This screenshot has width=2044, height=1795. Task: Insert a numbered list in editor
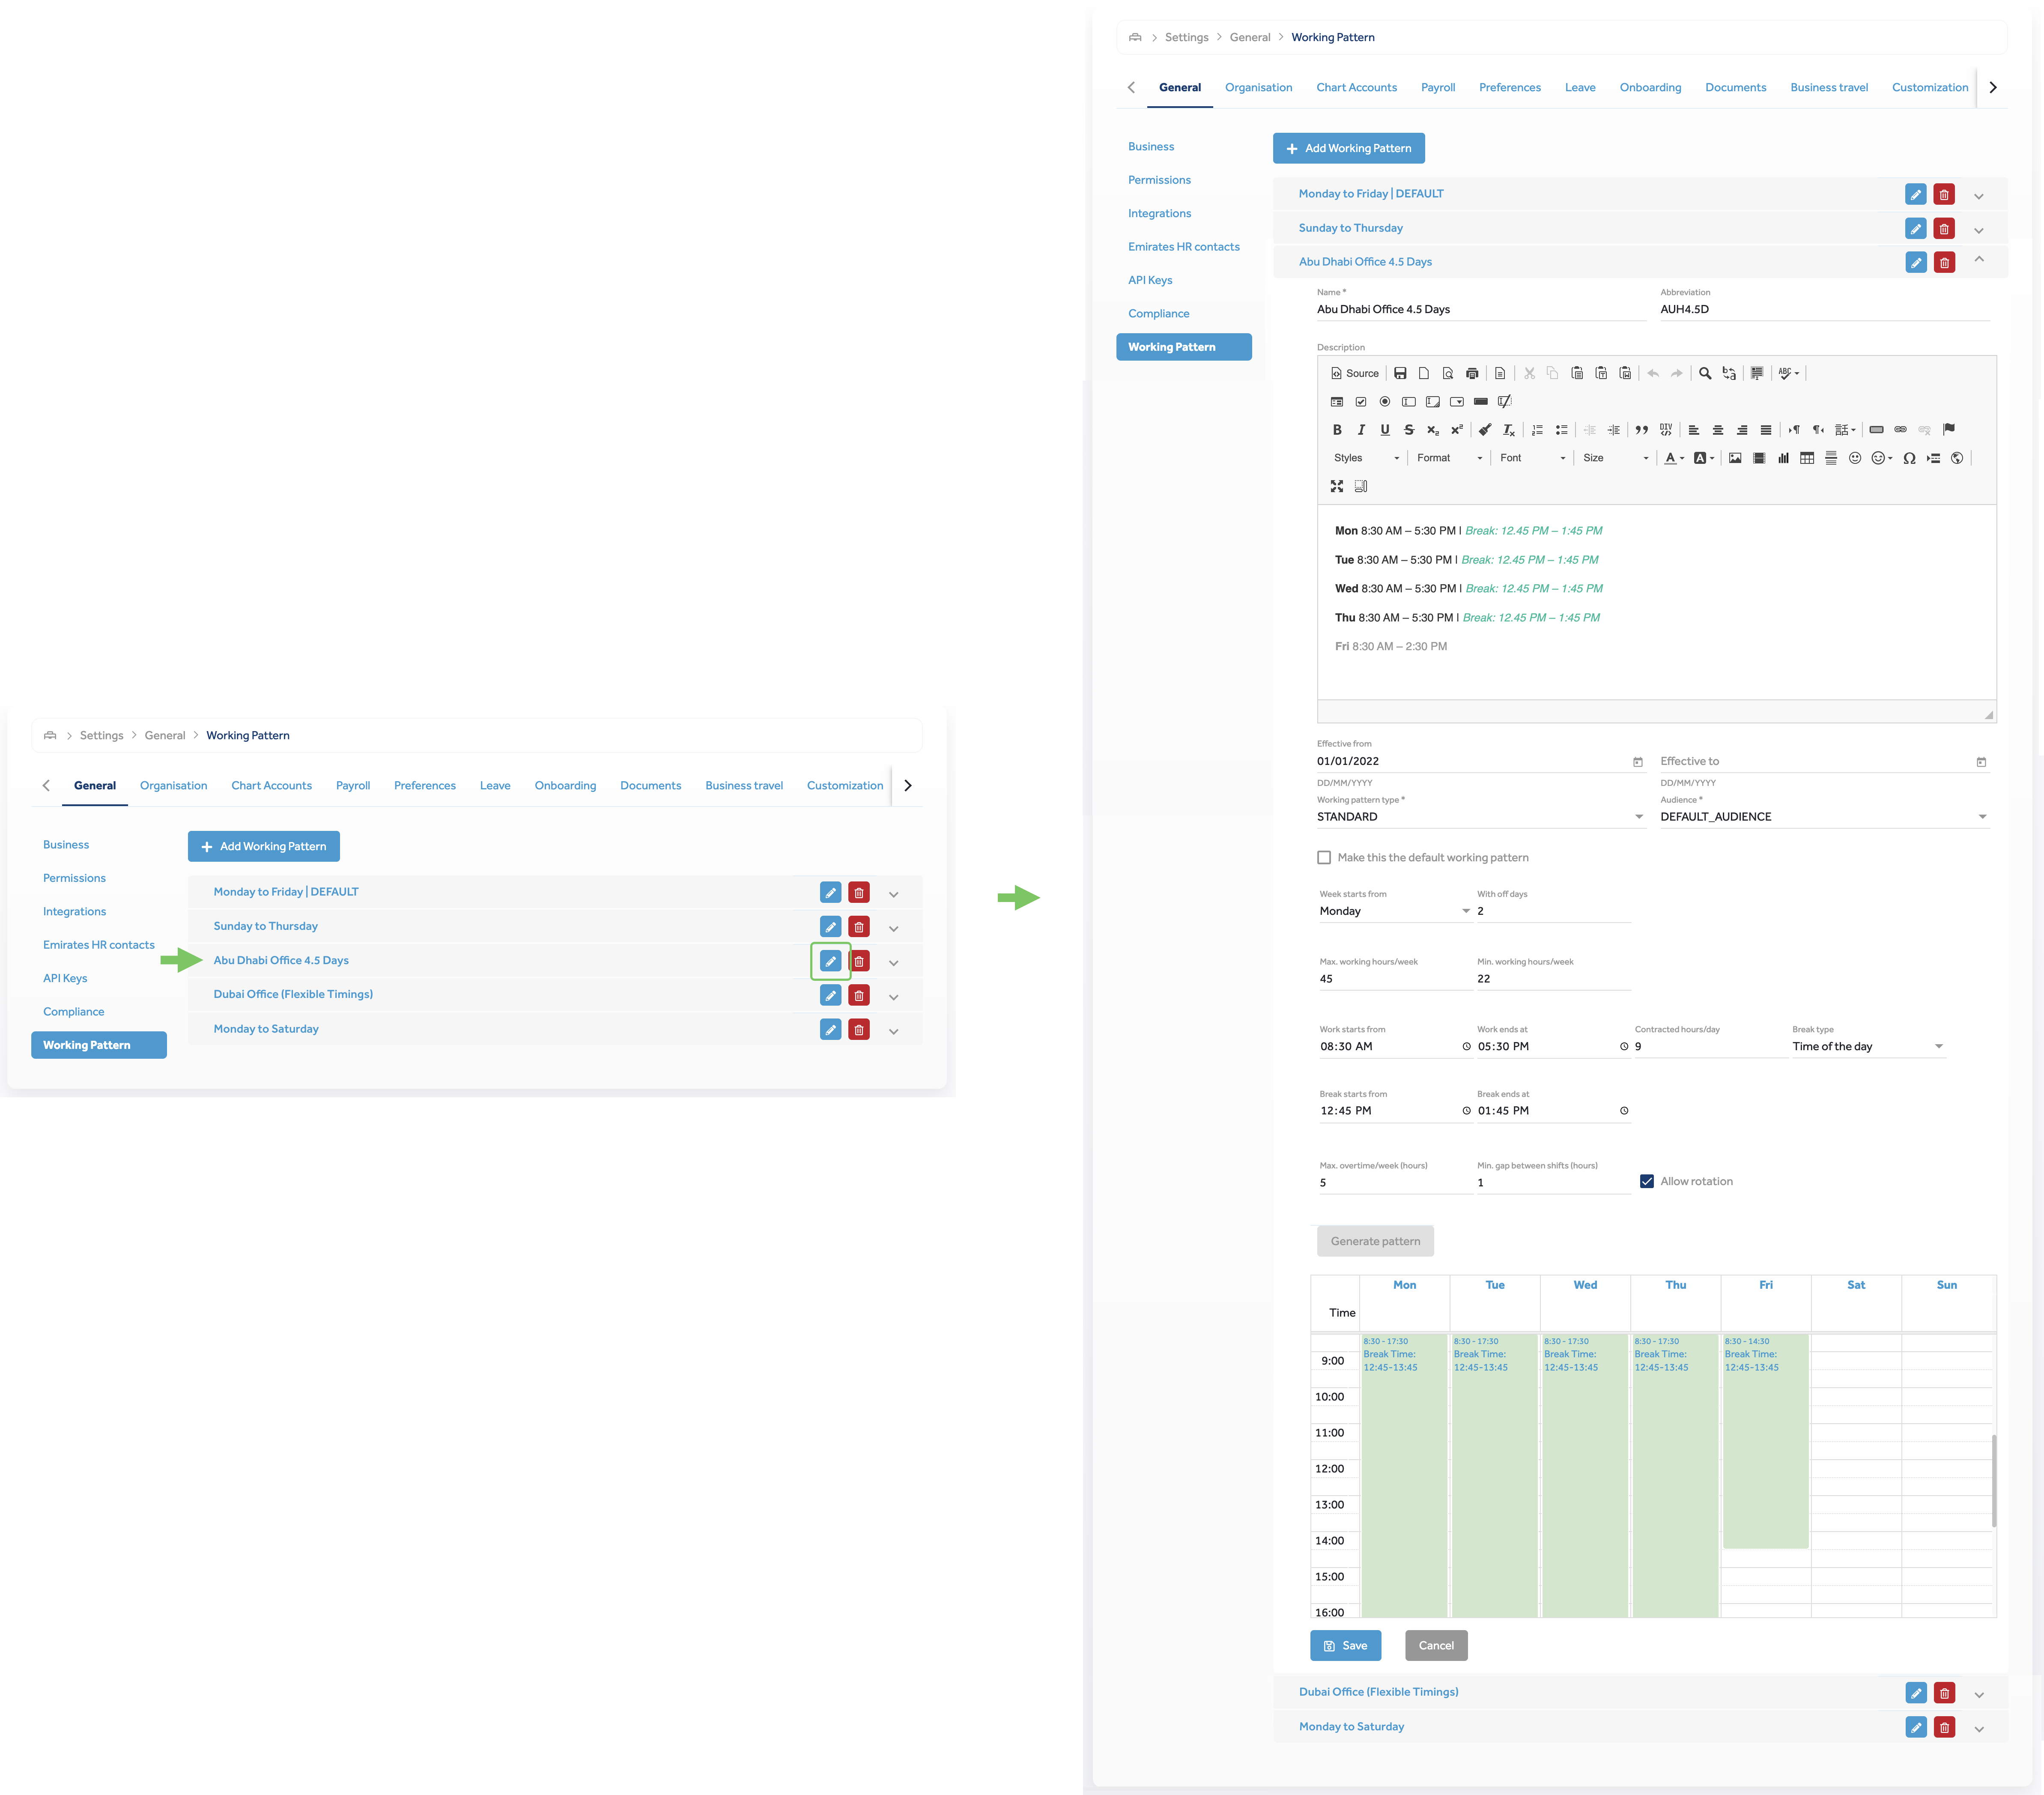click(1537, 430)
